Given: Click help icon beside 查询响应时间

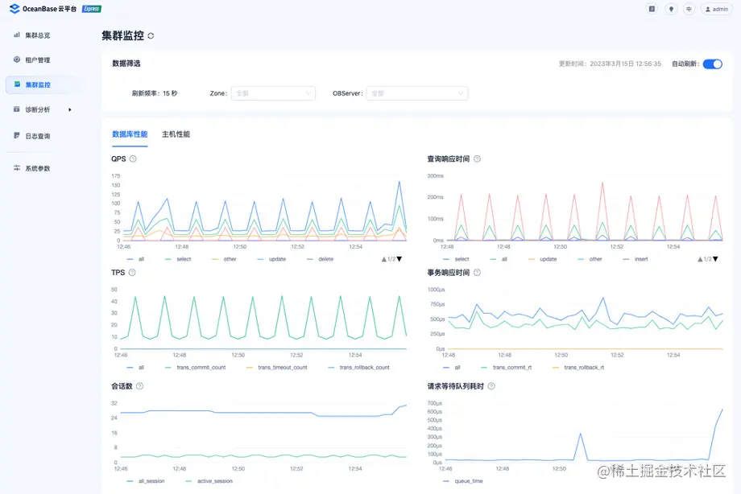Looking at the screenshot, I should (478, 158).
